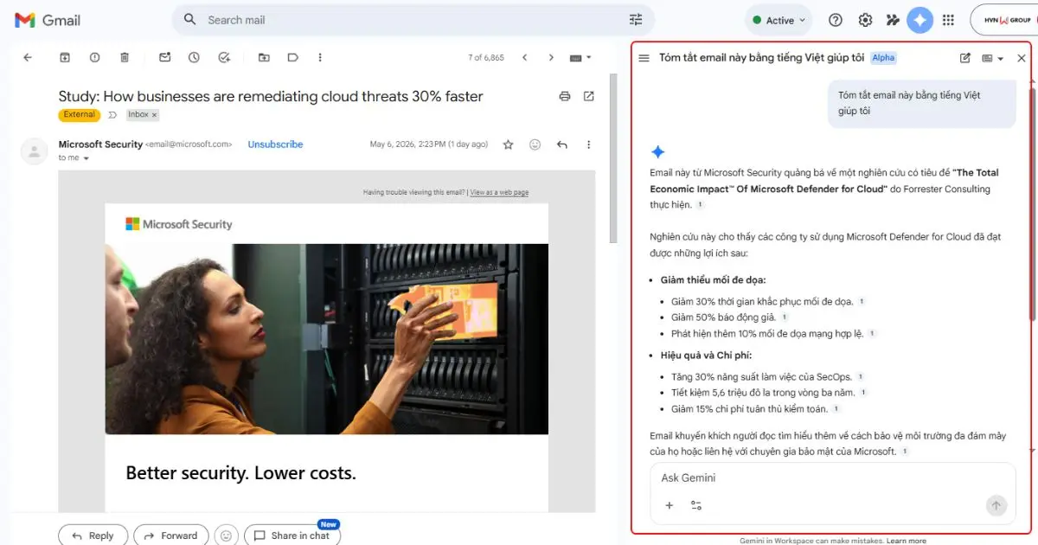Viewport: 1038px width, 545px height.
Task: Select the 'Giảm thiểu mối đe dọa:' heading
Action: point(713,279)
